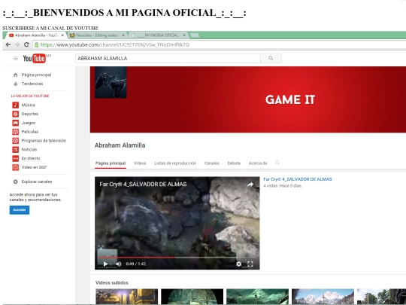
Task: Click the Acceder sign-in button
Action: click(20, 210)
